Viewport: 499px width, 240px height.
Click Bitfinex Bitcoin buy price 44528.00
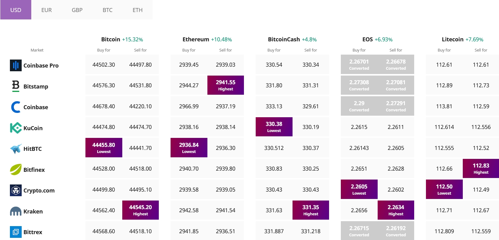tap(104, 169)
